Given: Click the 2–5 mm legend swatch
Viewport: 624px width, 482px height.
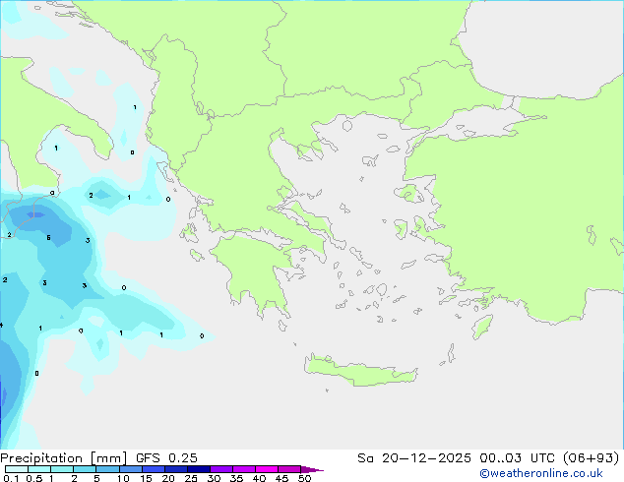Looking at the screenshot, I should click(x=85, y=469).
